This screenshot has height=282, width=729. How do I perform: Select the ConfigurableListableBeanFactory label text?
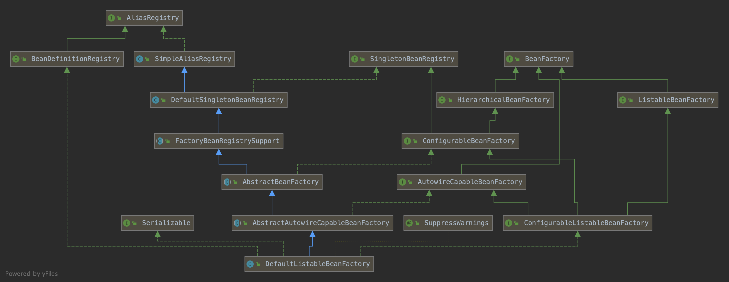(586, 223)
